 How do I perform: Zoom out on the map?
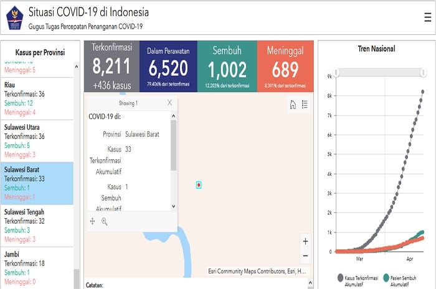(x=305, y=255)
